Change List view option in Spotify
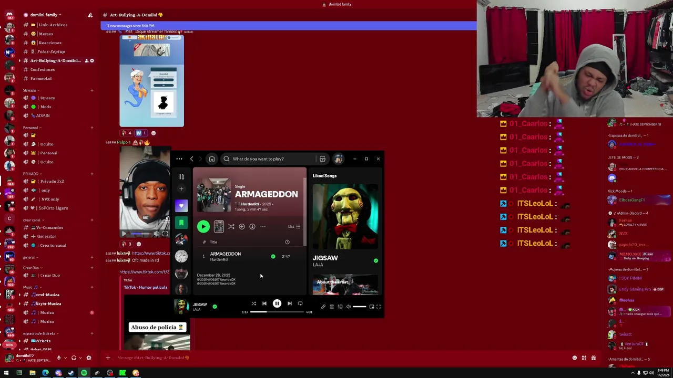 click(x=294, y=226)
